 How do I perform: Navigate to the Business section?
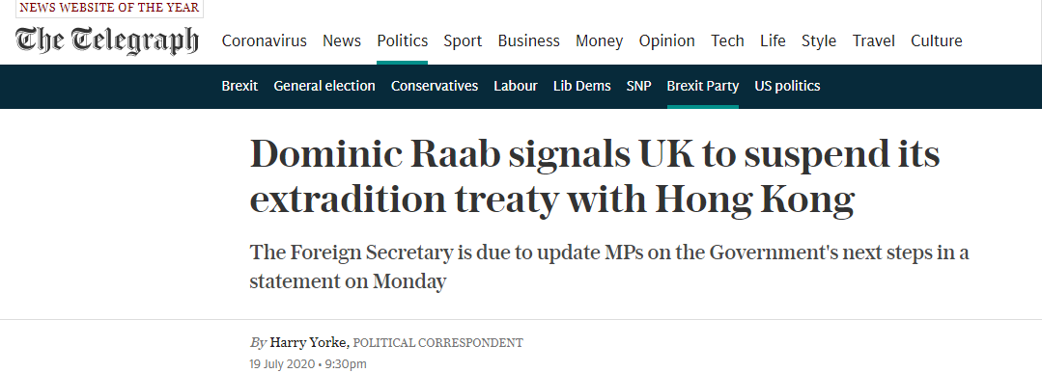[528, 41]
